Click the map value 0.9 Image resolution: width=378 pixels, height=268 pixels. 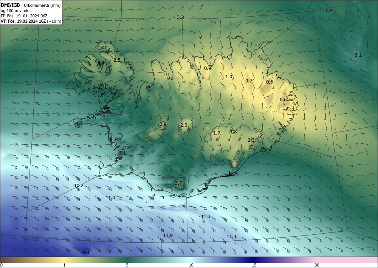[208, 68]
